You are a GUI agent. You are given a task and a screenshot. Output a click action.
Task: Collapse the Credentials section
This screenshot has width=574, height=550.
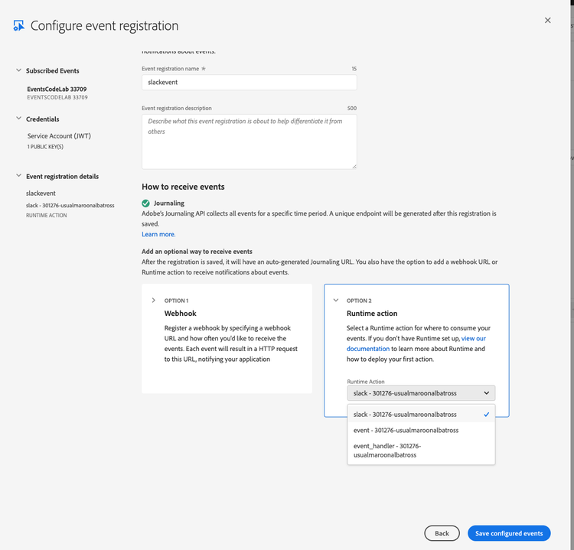point(18,119)
